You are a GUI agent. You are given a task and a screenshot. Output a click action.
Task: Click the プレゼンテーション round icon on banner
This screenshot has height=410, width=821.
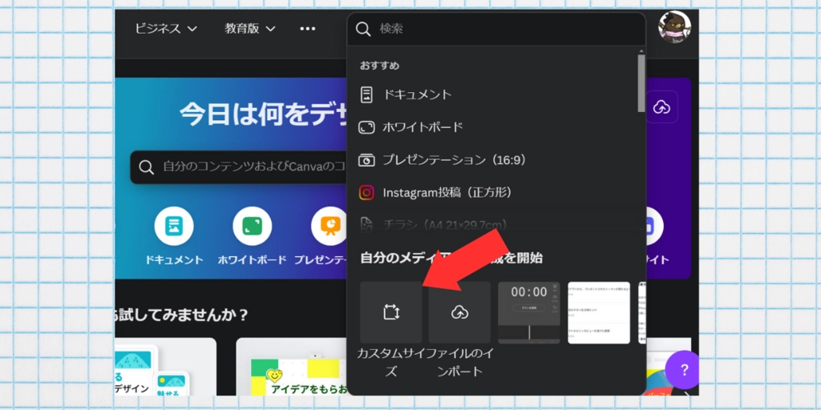(x=330, y=226)
